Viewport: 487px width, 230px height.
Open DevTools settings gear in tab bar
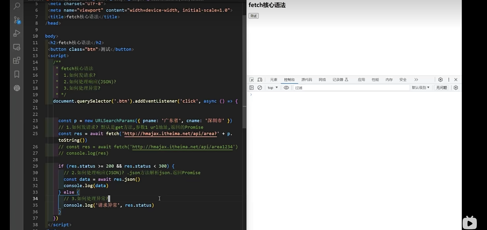(440, 80)
